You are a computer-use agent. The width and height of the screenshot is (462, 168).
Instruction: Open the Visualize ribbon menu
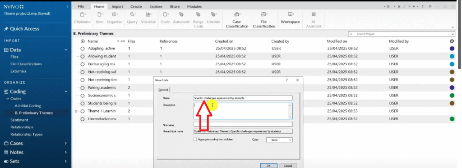coord(148,18)
